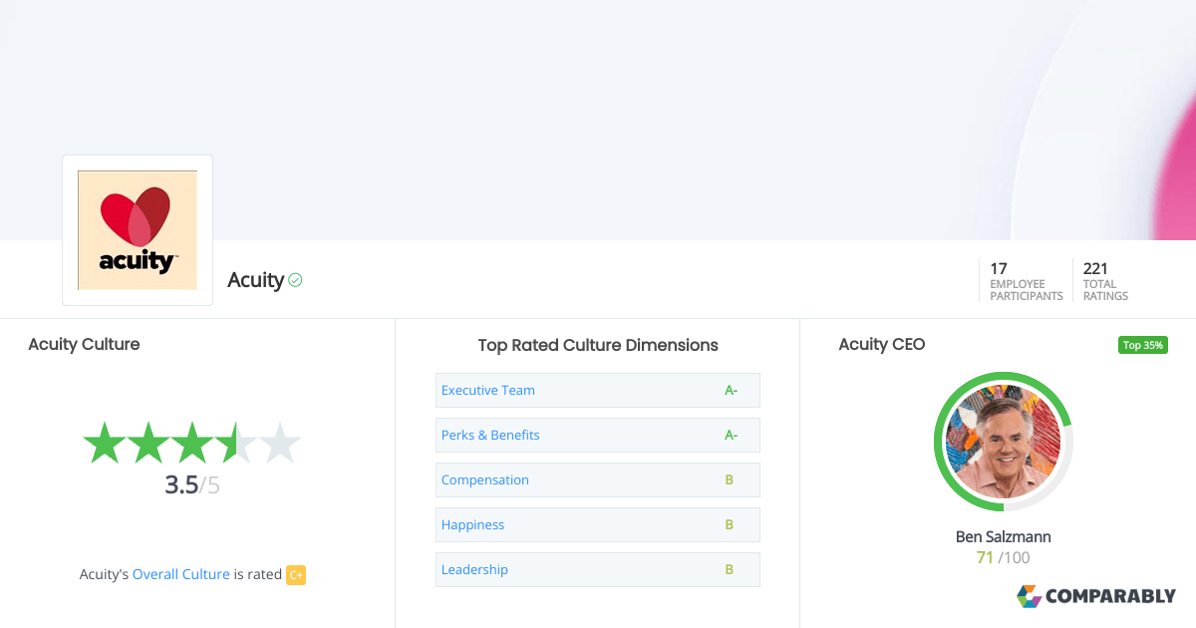Click the green verified checkmark beside Acuity
1196x628 pixels.
tap(295, 280)
